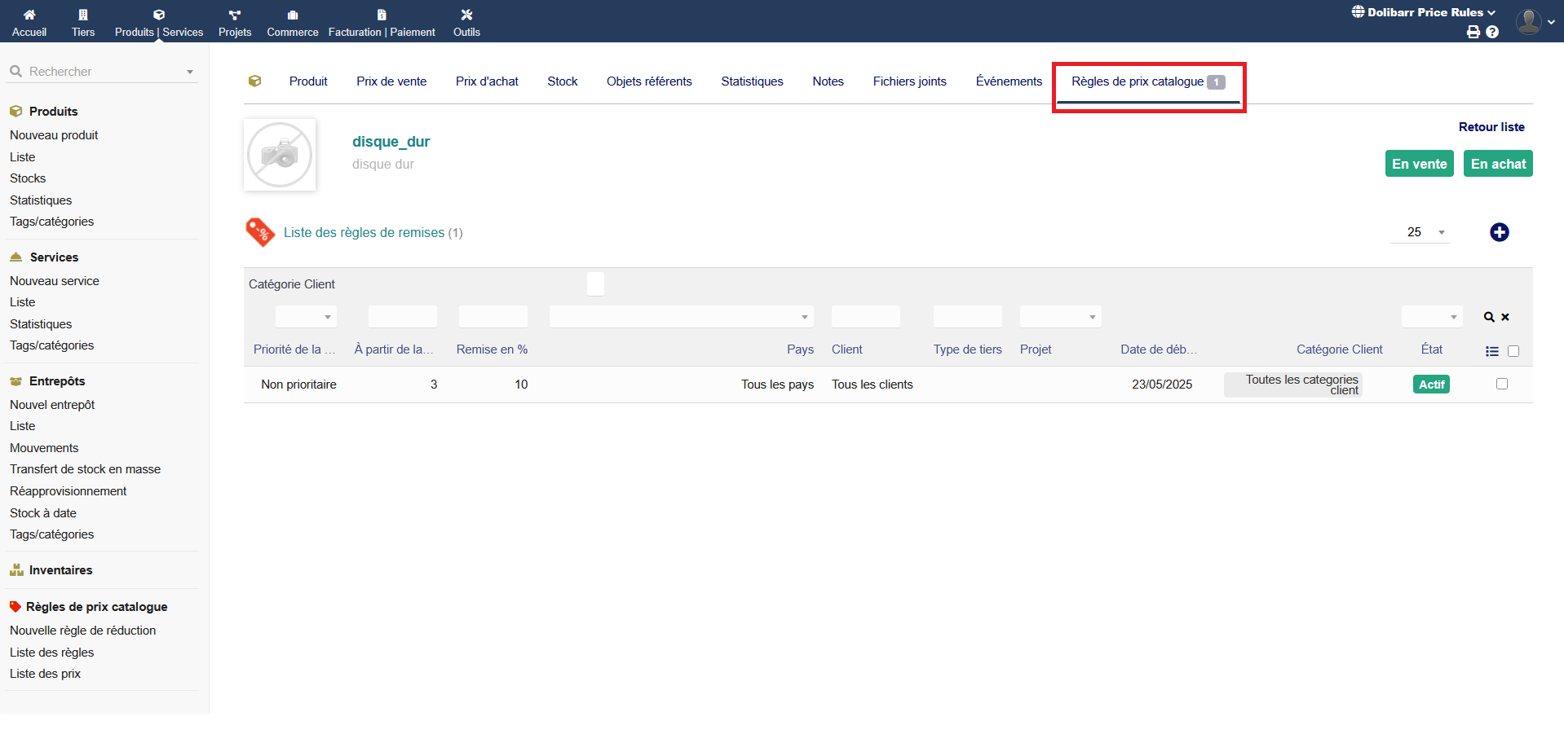Open the État filter dropdown
This screenshot has width=1564, height=734.
coord(1431,317)
